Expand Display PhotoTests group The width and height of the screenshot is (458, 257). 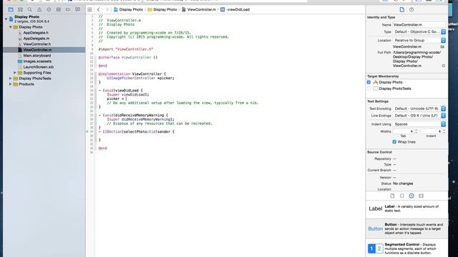[11, 79]
